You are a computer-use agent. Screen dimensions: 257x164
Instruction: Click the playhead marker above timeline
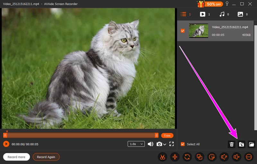pyautogui.click(x=7, y=131)
